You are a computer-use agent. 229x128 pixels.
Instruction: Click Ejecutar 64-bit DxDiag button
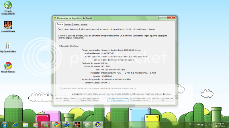click(x=89, y=100)
